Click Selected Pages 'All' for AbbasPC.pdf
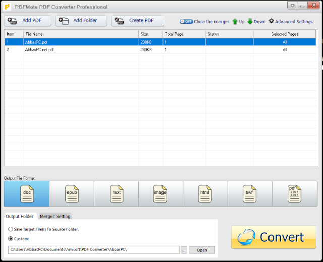The height and width of the screenshot is (262, 323). pos(285,42)
